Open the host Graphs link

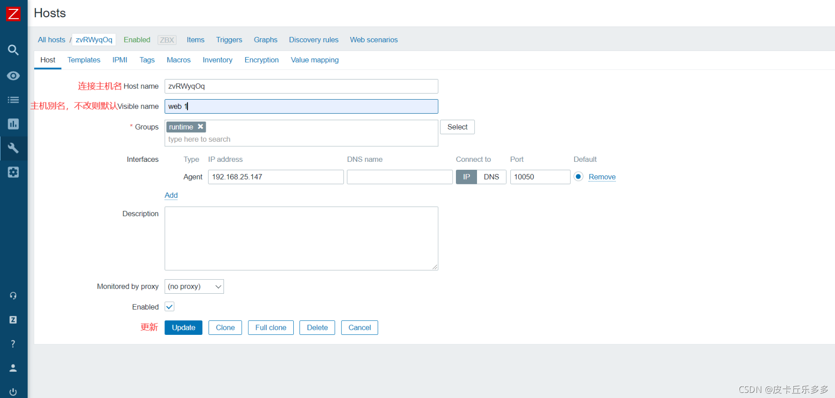(266, 40)
